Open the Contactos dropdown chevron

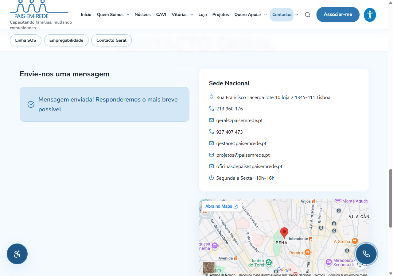coord(297,15)
